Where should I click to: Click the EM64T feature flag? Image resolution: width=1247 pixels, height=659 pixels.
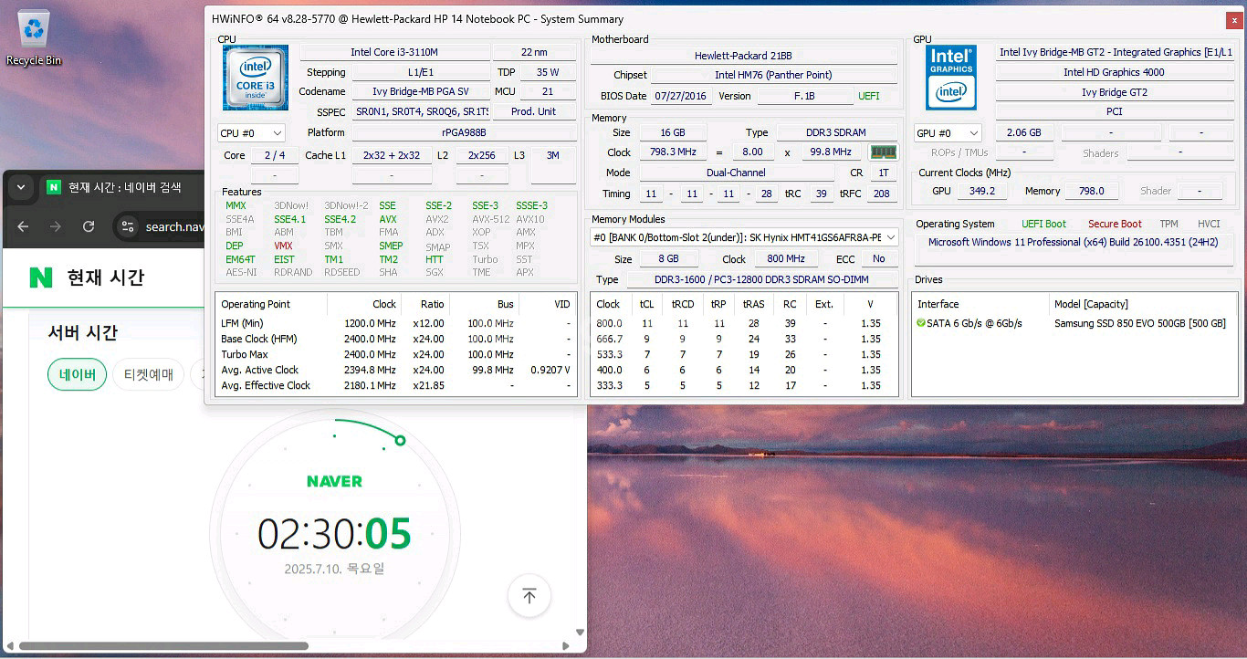[240, 259]
